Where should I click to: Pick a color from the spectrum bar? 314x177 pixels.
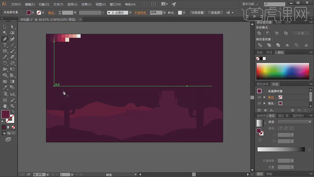282,71
